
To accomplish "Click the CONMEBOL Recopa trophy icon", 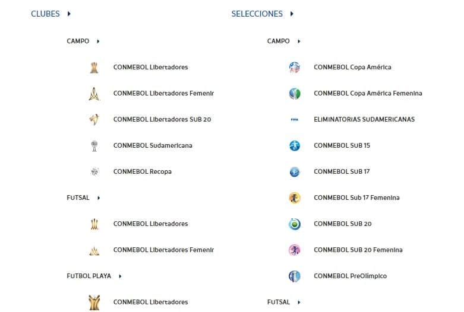I will click(94, 171).
